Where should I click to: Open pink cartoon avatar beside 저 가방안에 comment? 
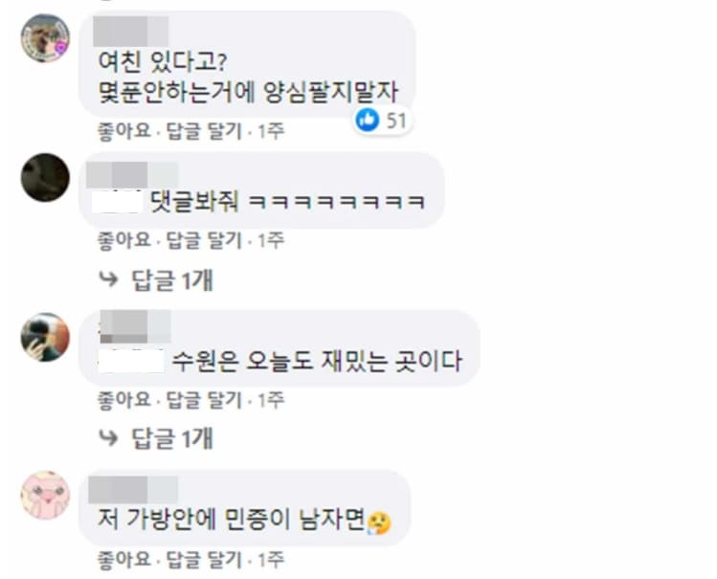45,496
